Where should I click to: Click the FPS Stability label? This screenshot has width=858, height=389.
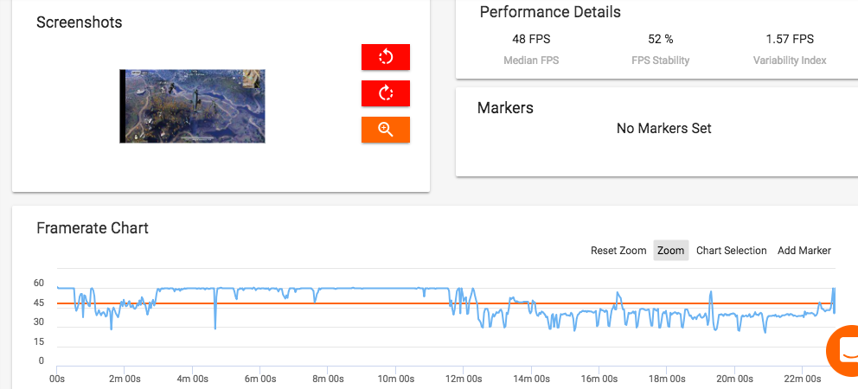pos(661,61)
